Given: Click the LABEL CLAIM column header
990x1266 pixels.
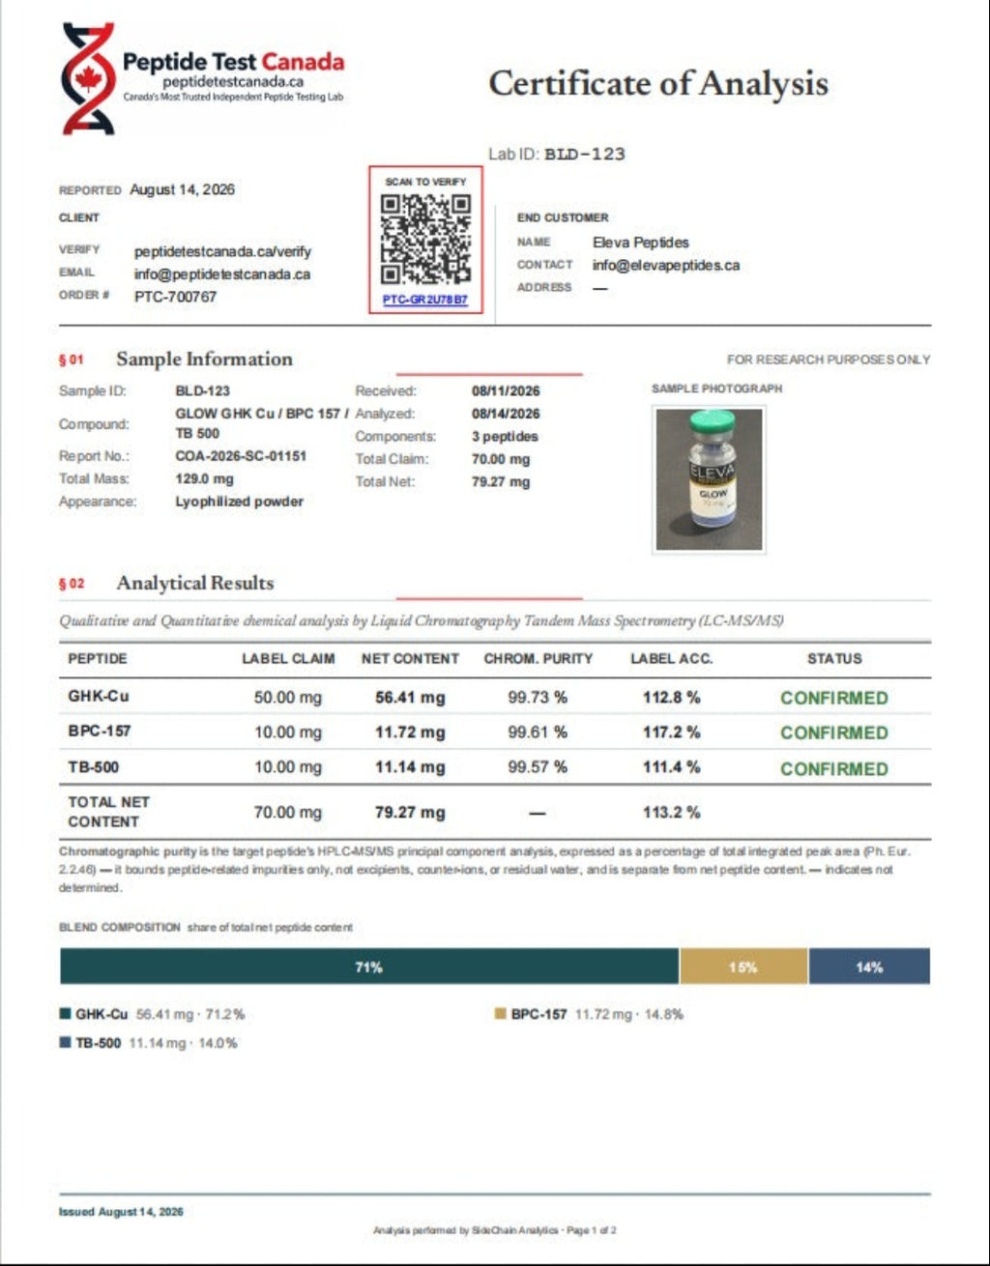Looking at the screenshot, I should (x=288, y=658).
